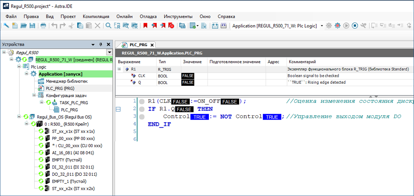This screenshot has height=196, width=414.
Task: Click the Logout gear icon with red cross
Action: coord(337,26)
